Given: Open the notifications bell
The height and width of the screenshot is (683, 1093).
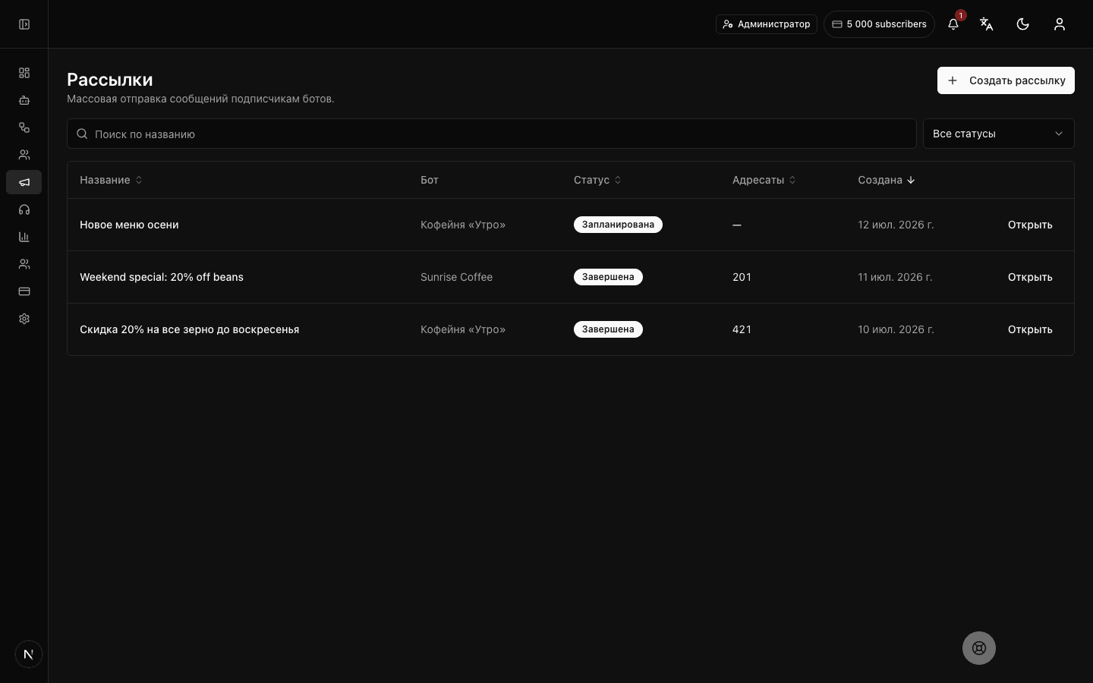Looking at the screenshot, I should (953, 24).
